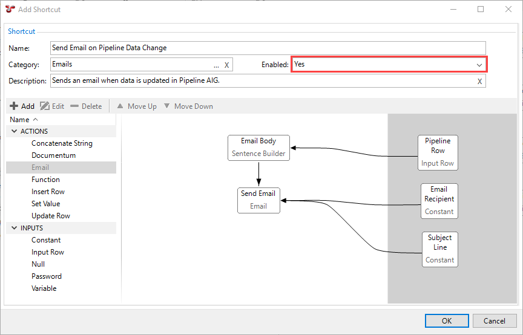Click the Move Down triangle icon
The image size is (523, 335).
point(167,106)
